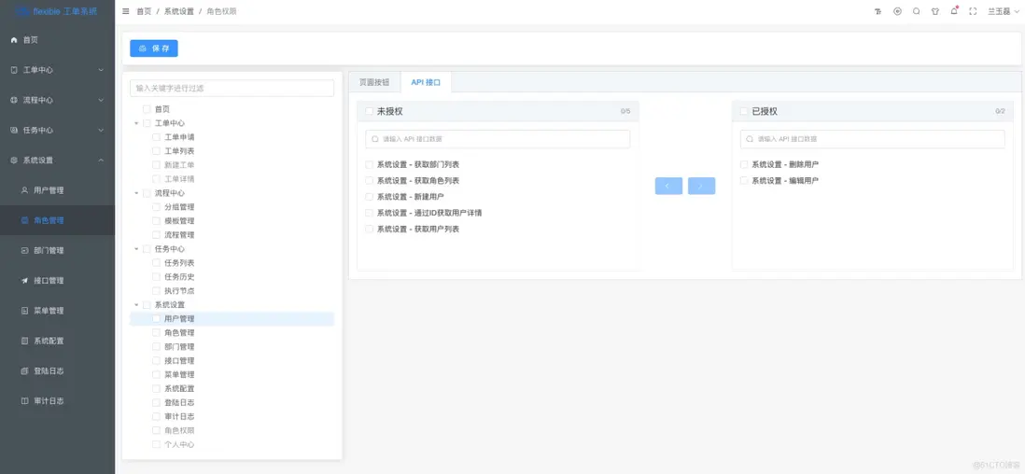Collapse the 工单中心 tree node arrow
This screenshot has width=1025, height=474.
136,123
